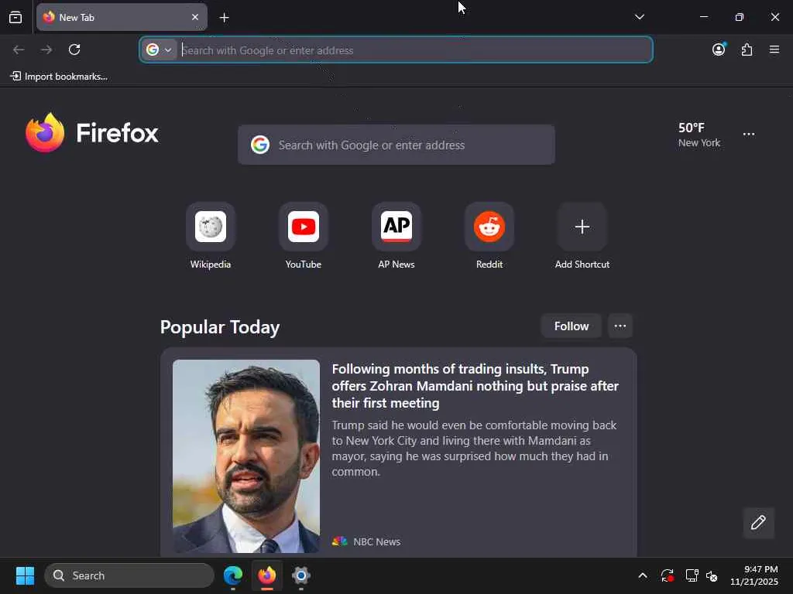
Task: Expand the list all tabs chevron
Action: pos(639,17)
